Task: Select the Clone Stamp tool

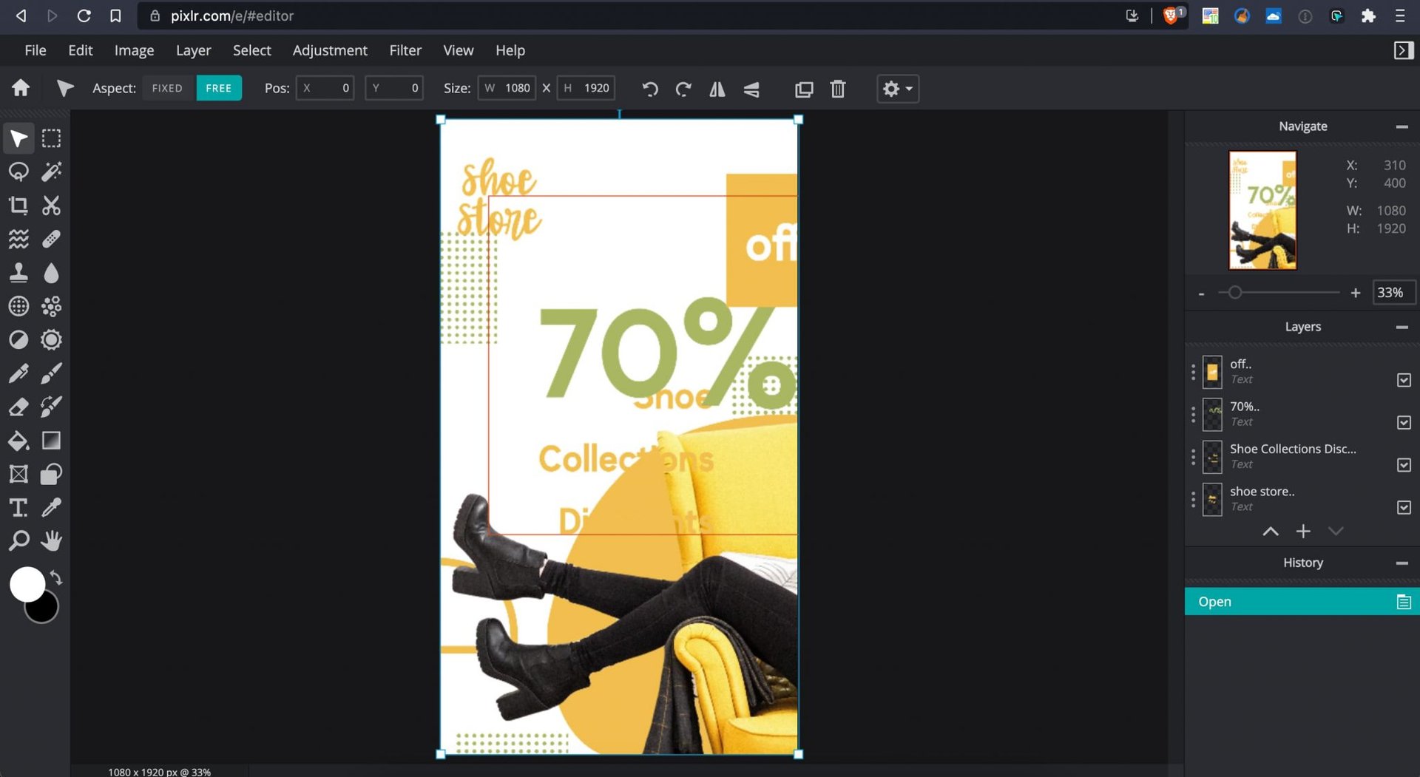Action: coord(18,273)
